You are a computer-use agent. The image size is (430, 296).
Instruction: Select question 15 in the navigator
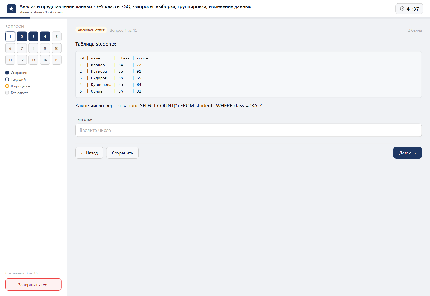pyautogui.click(x=56, y=60)
